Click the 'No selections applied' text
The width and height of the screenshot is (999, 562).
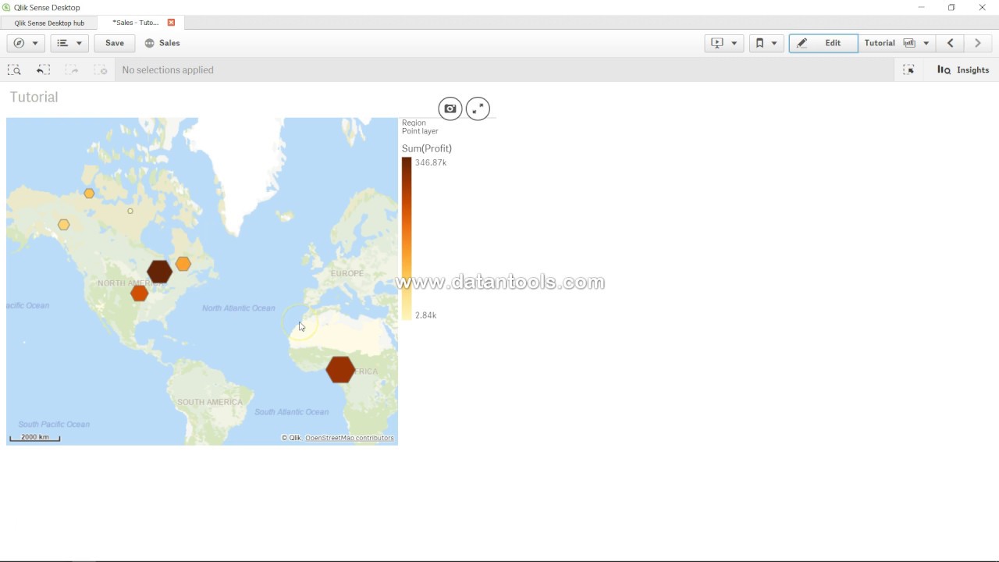(168, 69)
